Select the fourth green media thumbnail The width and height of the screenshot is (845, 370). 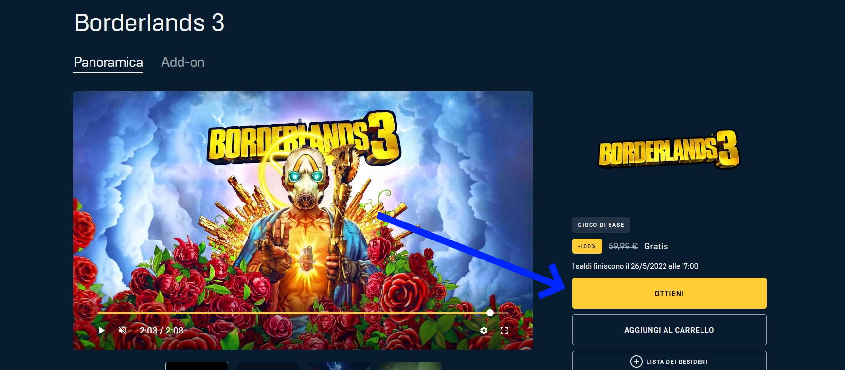tap(410, 366)
